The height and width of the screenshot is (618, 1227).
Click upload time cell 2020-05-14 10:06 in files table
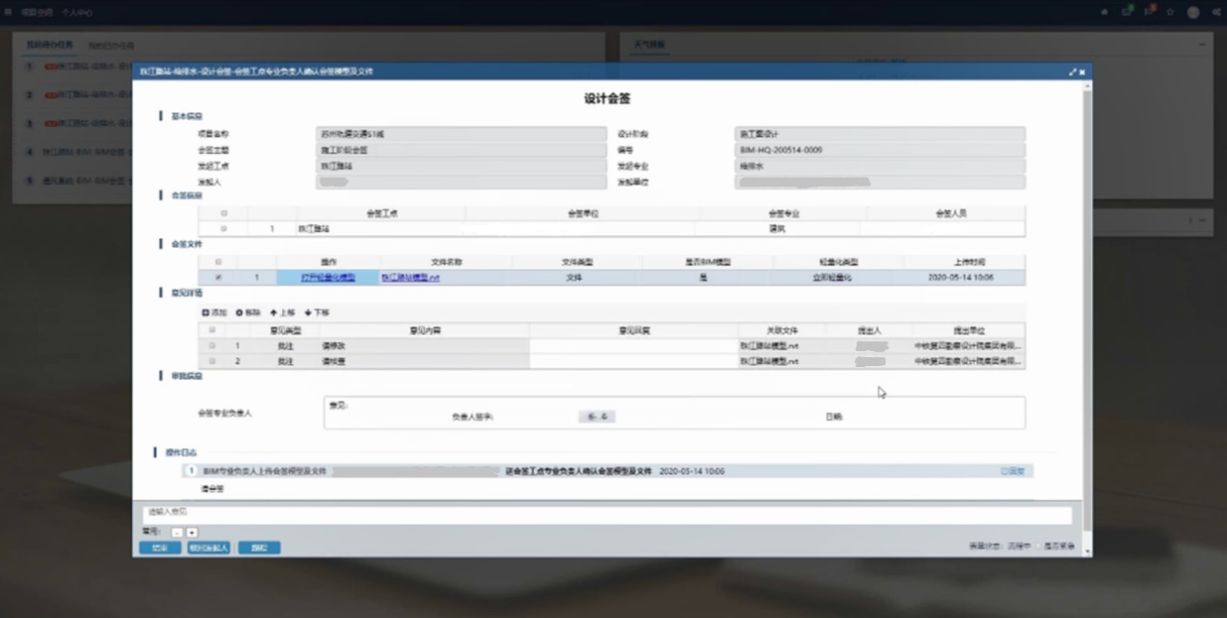click(x=960, y=278)
